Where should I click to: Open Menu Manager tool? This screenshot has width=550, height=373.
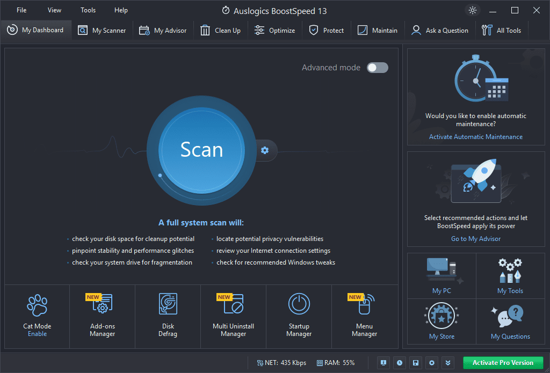[x=365, y=317]
